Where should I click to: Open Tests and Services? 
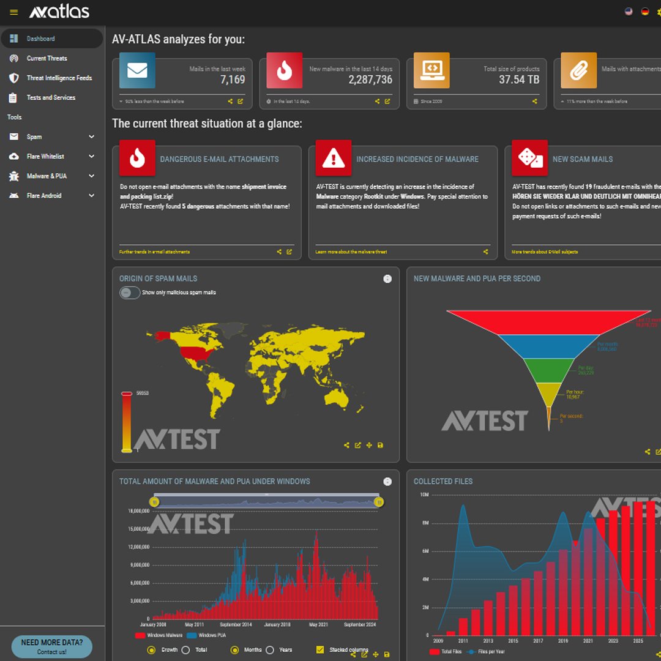click(52, 97)
